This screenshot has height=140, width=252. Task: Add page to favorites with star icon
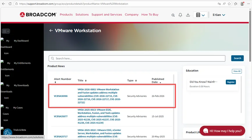[229, 4]
